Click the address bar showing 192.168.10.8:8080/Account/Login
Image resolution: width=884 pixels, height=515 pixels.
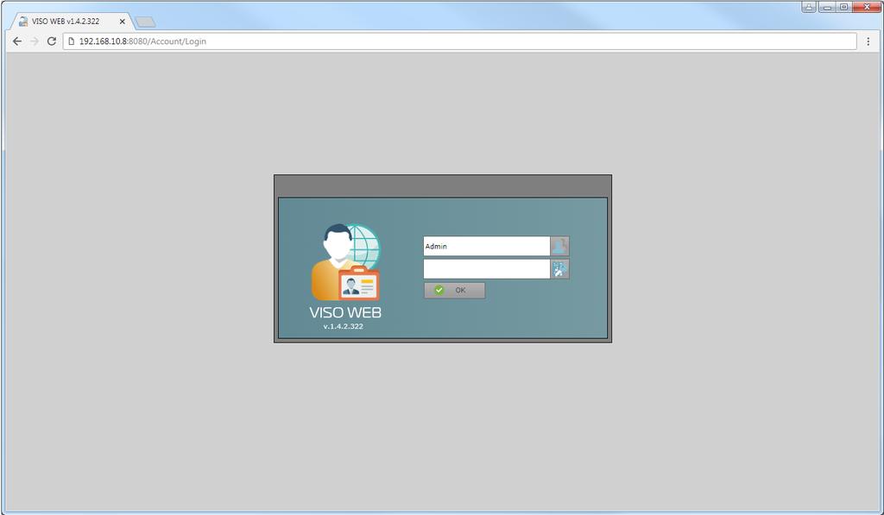click(460, 41)
